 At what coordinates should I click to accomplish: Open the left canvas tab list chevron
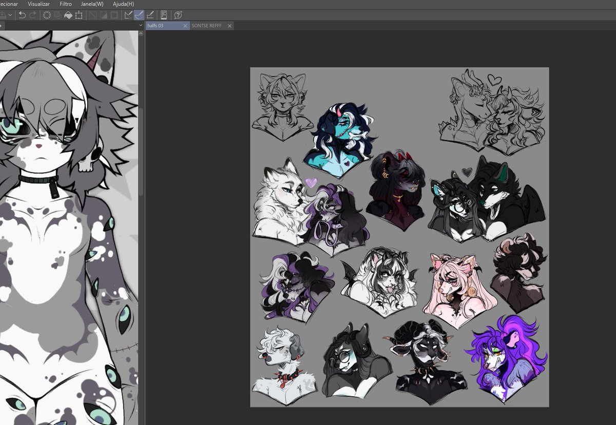pos(141,25)
